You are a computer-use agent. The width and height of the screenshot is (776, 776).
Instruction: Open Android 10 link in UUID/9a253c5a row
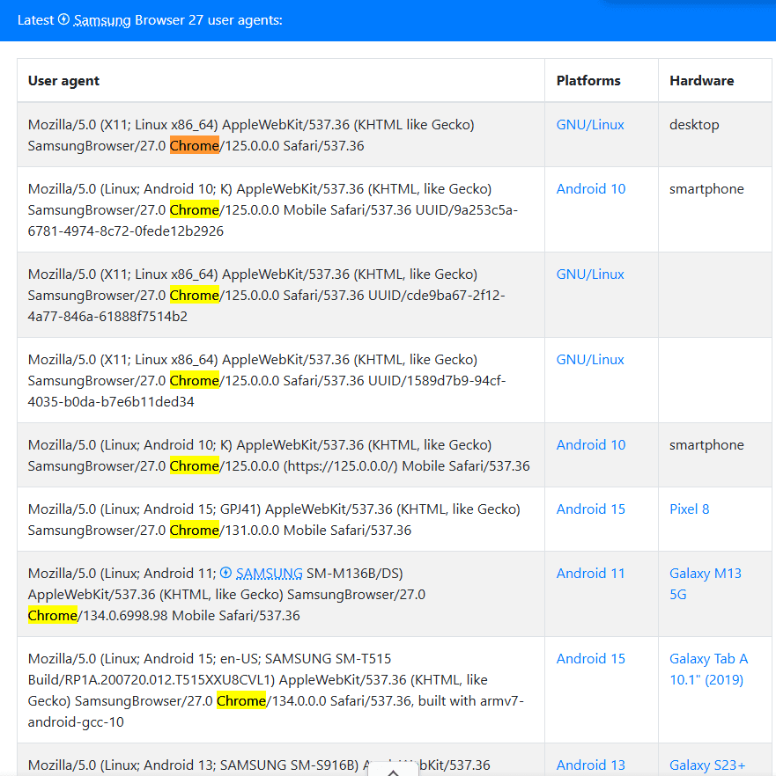coord(591,189)
